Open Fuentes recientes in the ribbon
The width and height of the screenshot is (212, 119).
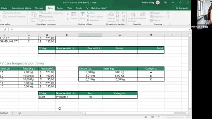tap(12, 13)
